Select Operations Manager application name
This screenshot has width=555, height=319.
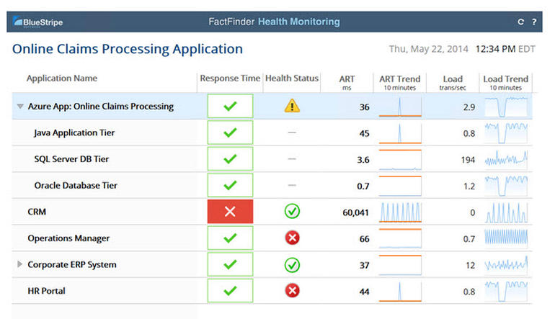tap(68, 238)
